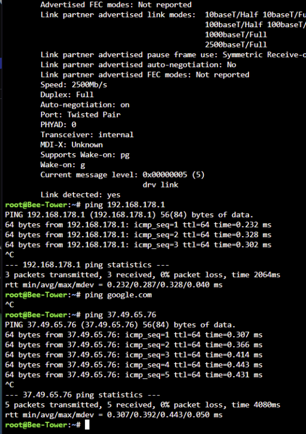306x434 pixels.
Task: Click the 'Duplex: Full' text
Action: 67,95
